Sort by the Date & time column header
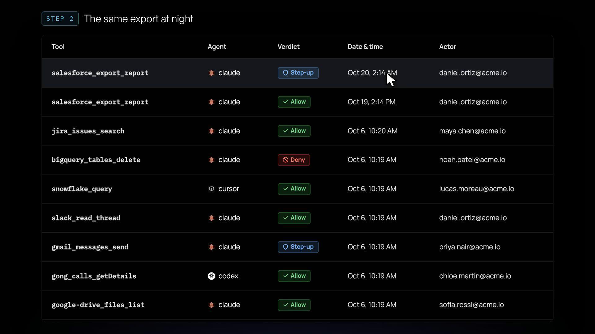This screenshot has height=334, width=595. (365, 47)
